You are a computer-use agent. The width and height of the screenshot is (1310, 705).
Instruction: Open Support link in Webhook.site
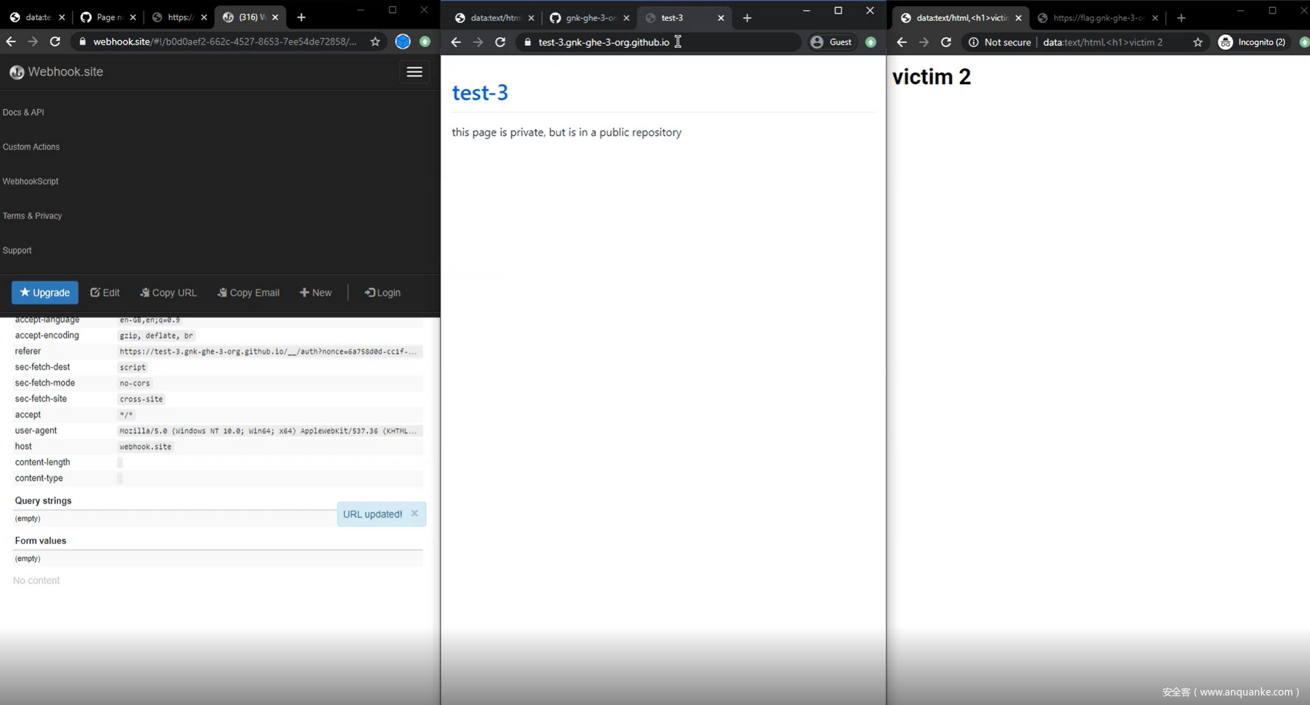pos(17,250)
